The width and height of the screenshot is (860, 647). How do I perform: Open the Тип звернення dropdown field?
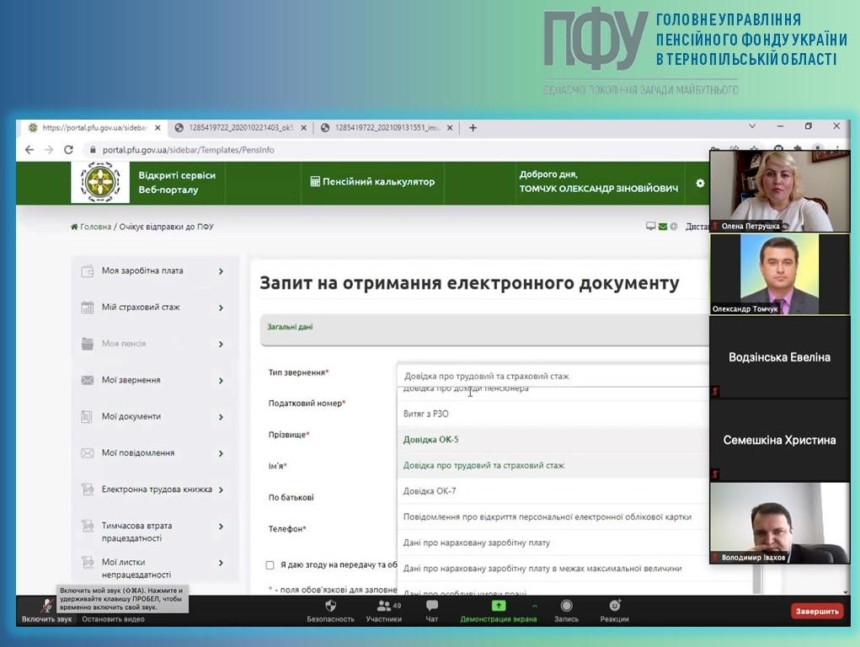[553, 376]
